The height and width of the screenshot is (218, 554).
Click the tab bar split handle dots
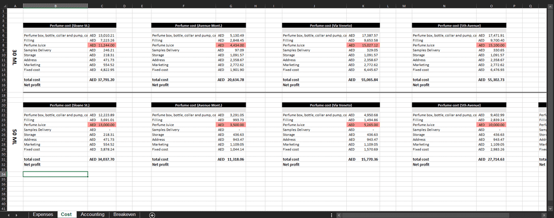tap(332, 215)
